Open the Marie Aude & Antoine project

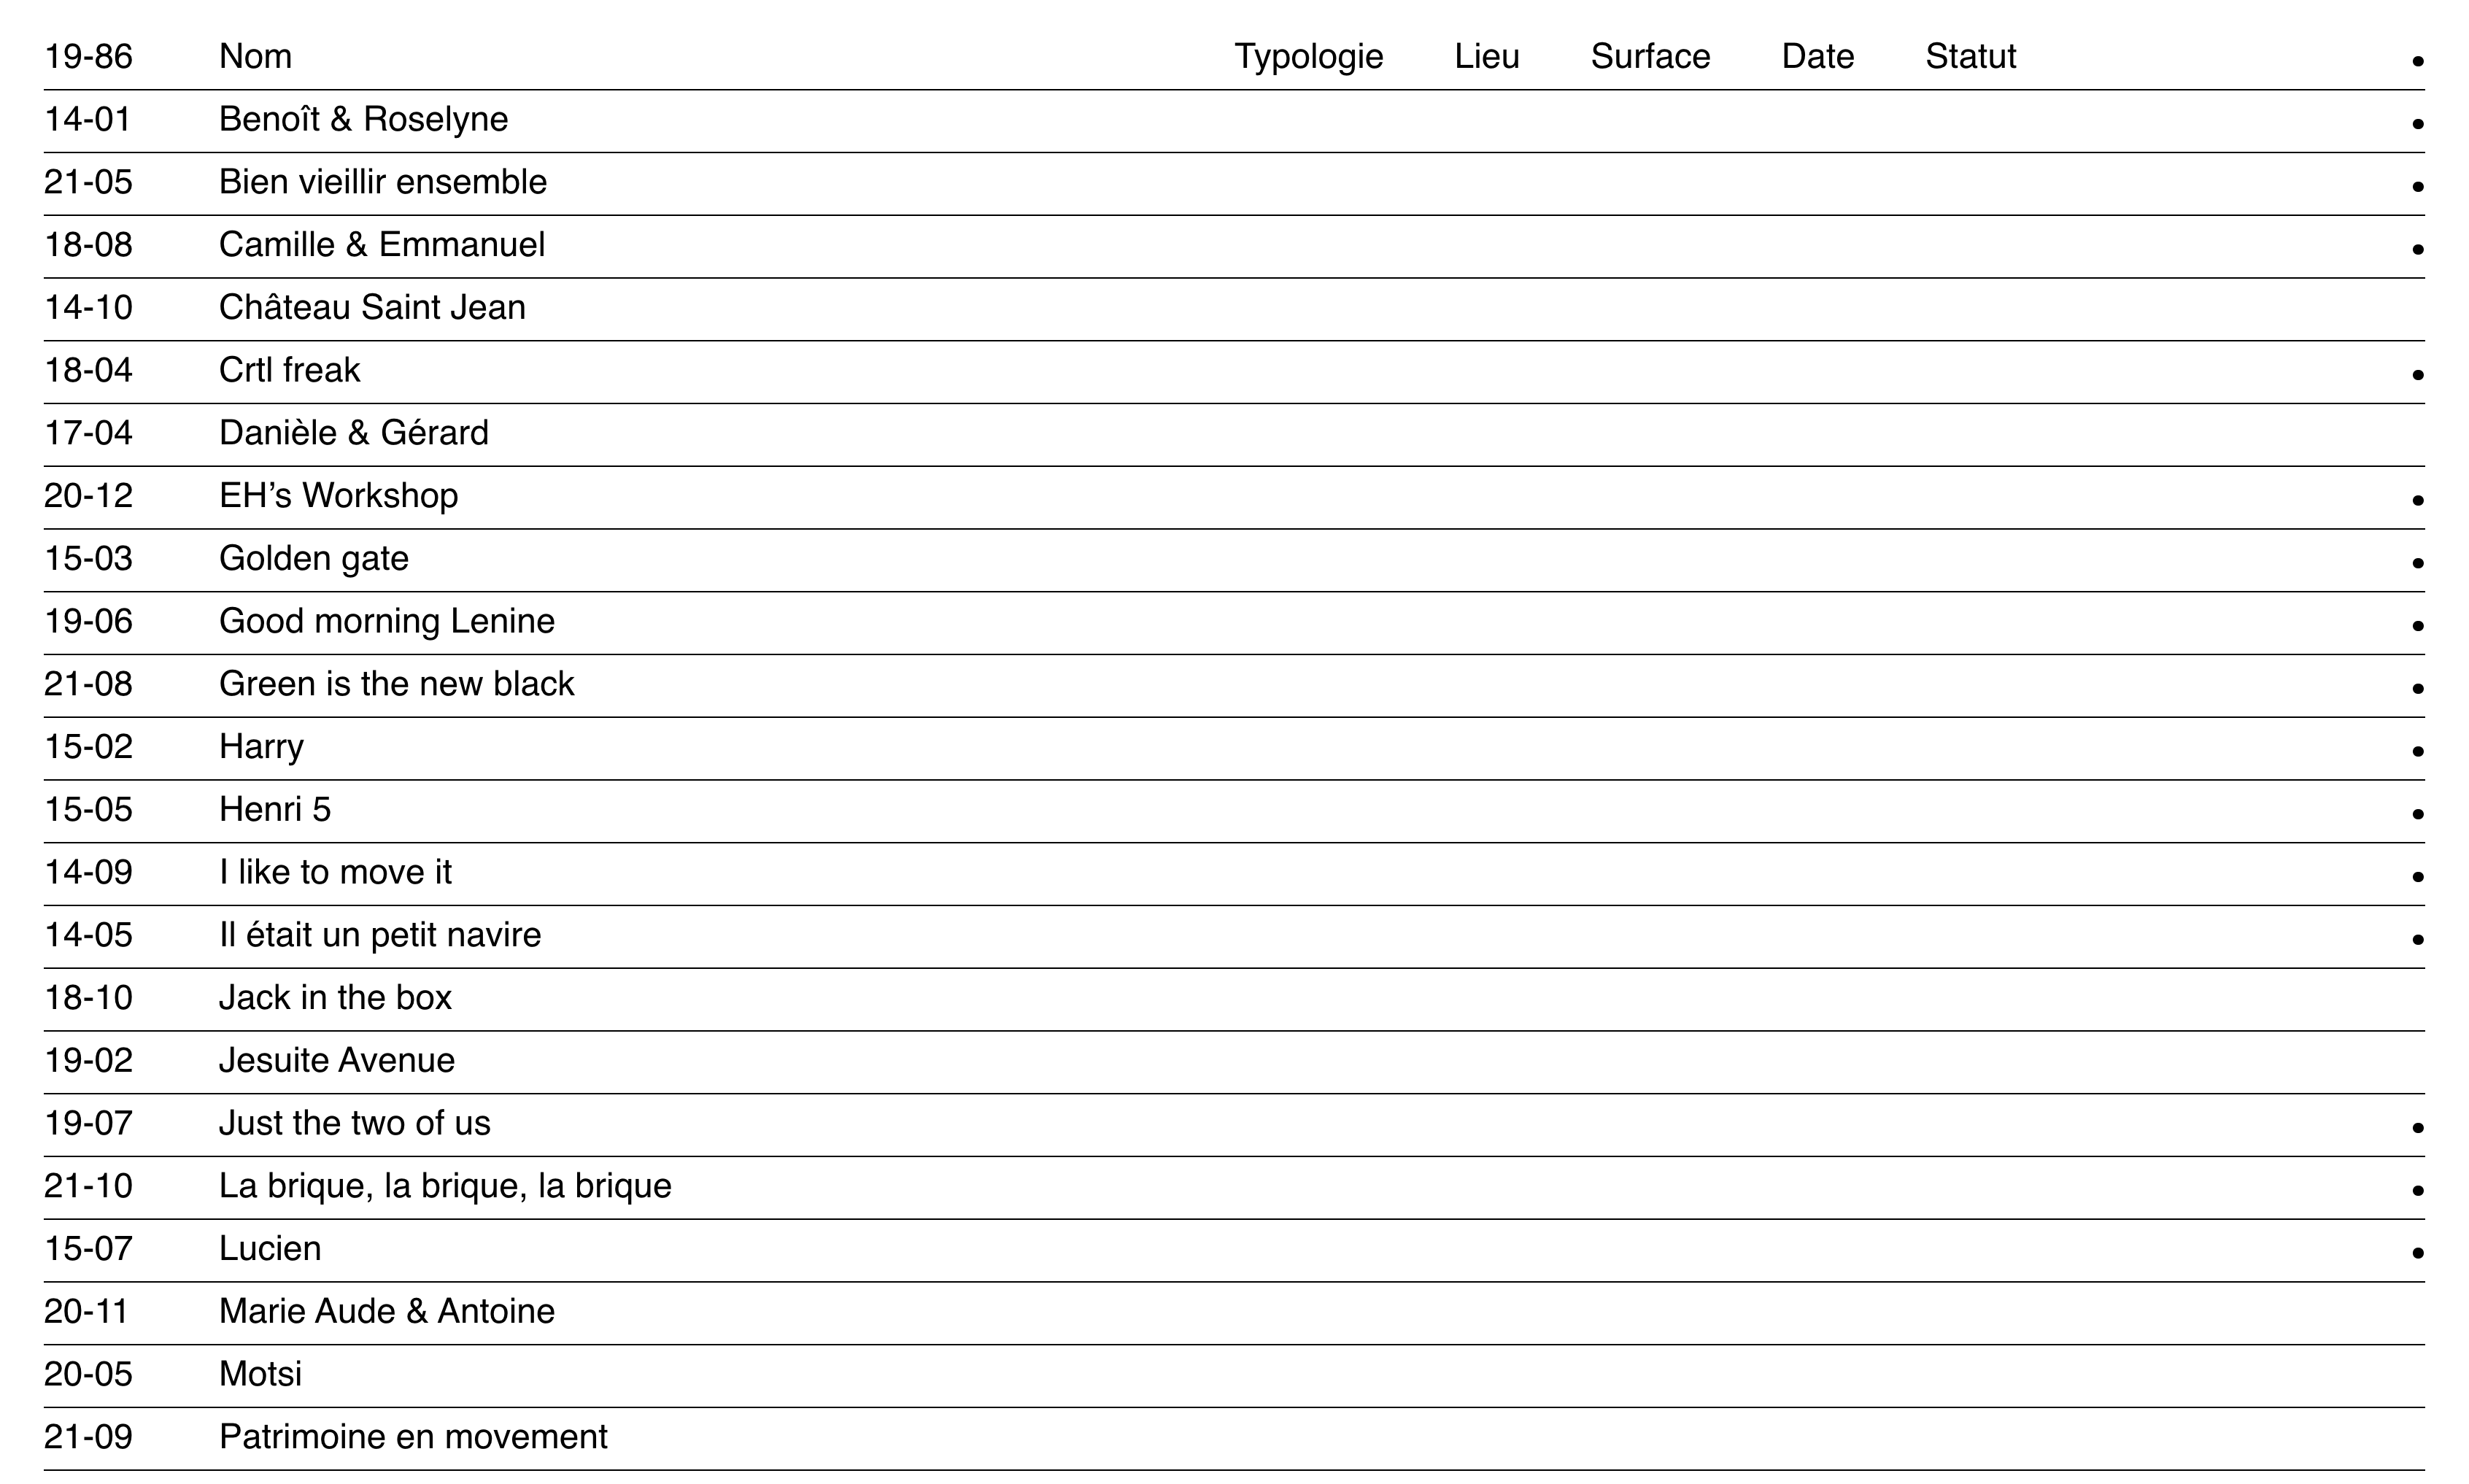[386, 1311]
